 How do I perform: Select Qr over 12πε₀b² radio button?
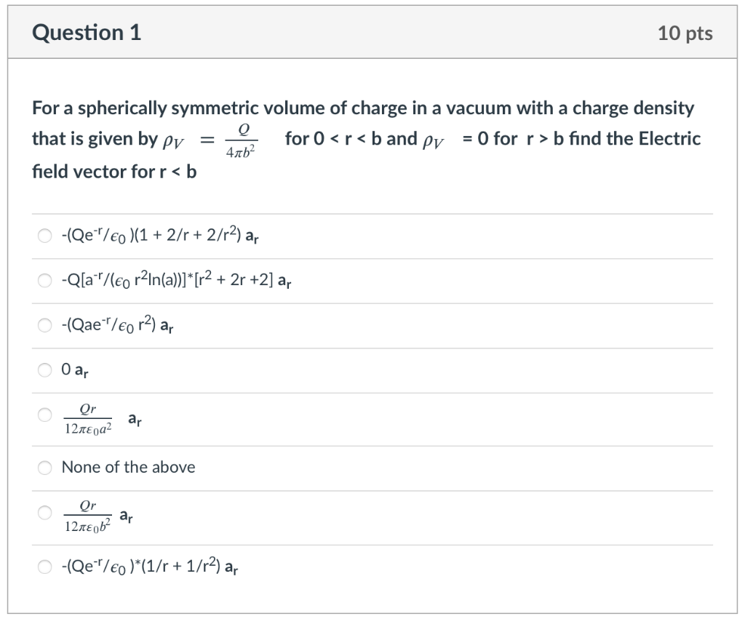point(44,513)
